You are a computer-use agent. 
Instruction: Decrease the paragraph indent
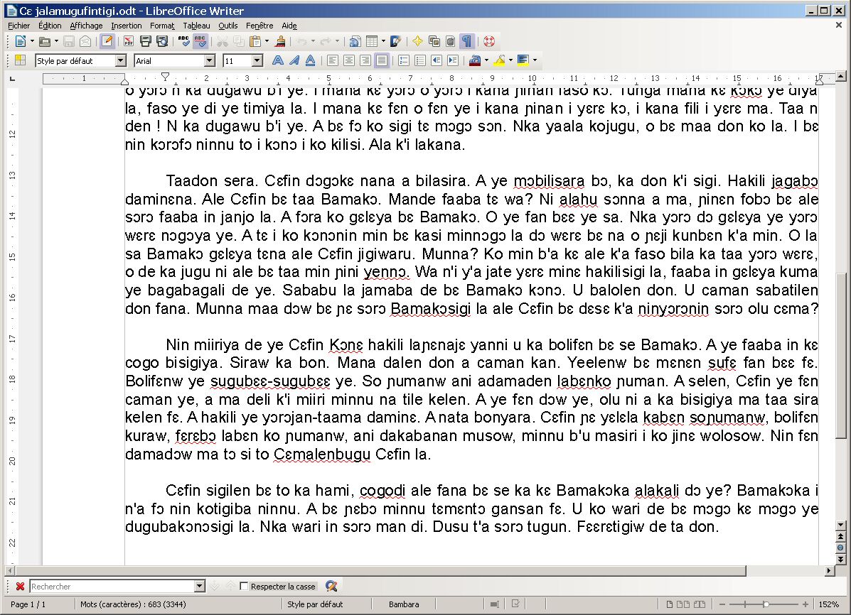[x=437, y=60]
